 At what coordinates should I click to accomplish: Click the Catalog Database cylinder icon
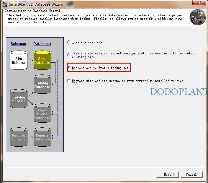(x=42, y=84)
